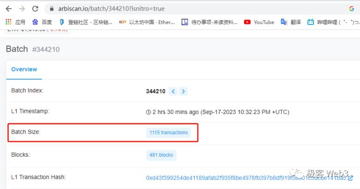The width and height of the screenshot is (360, 189).
Task: Click the Google icon in the address bar
Action: click(352, 9)
